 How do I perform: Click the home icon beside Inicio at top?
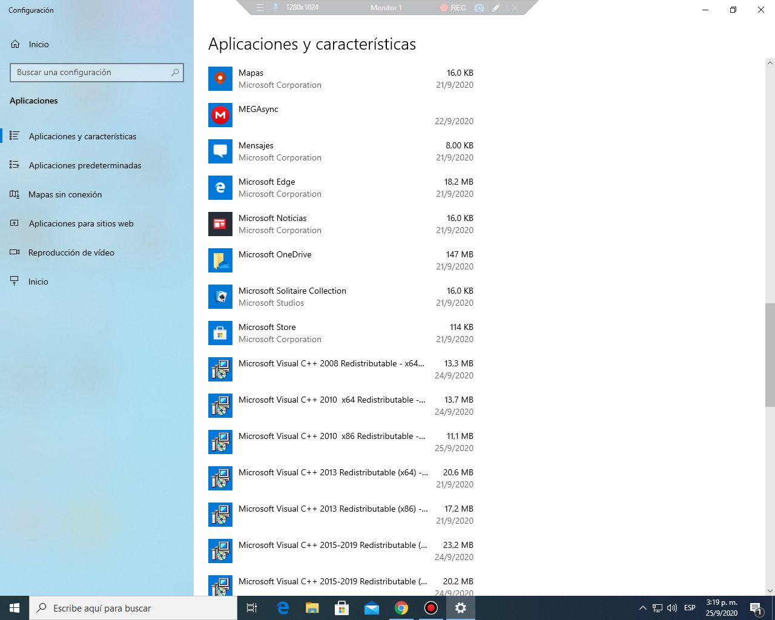coord(15,44)
